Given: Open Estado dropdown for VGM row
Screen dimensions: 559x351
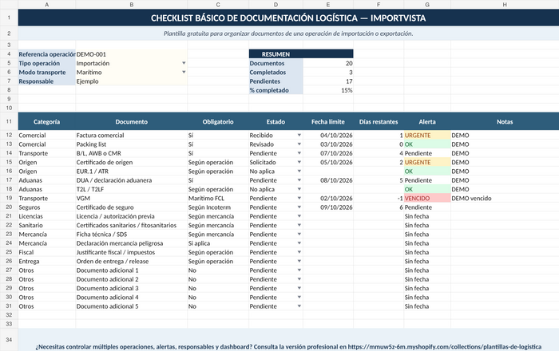Looking at the screenshot, I should (299, 198).
